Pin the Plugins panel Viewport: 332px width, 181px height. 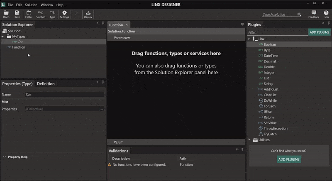click(329, 23)
